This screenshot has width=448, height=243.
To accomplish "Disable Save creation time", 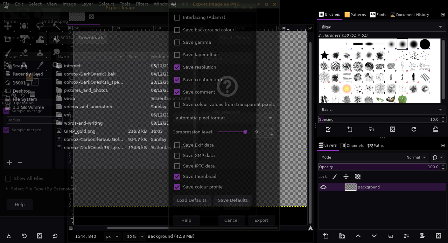I will (177, 80).
